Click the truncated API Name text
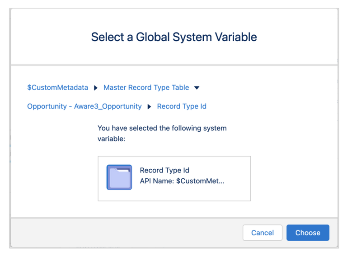 (182, 181)
